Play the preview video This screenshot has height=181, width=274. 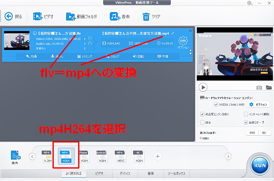point(203,87)
